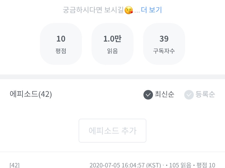225x168 pixels.
Task: Select the 최신순 checkmark icon
Action: pyautogui.click(x=148, y=95)
